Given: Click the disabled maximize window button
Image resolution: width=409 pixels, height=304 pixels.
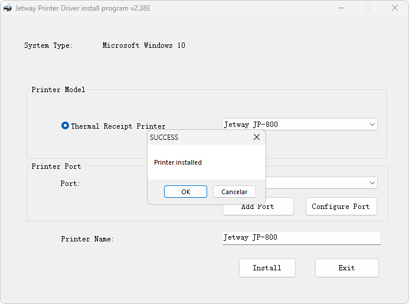Looking at the screenshot, I should 368,8.
